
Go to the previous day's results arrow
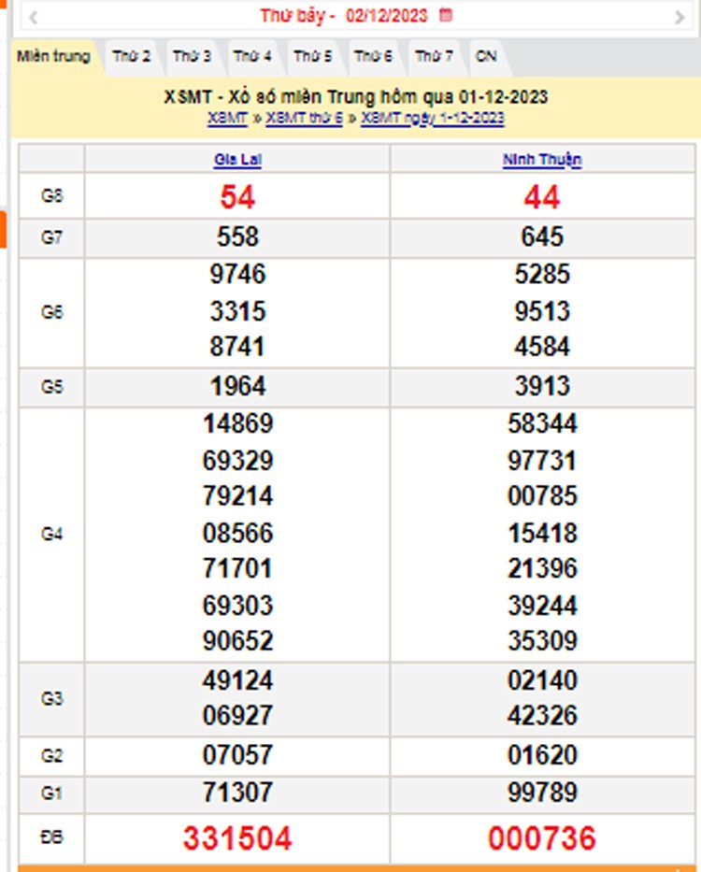[x=33, y=16]
